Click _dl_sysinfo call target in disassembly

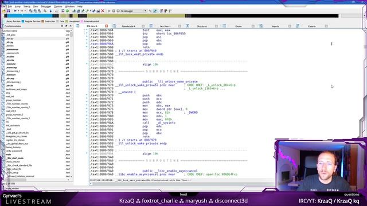click(166, 123)
